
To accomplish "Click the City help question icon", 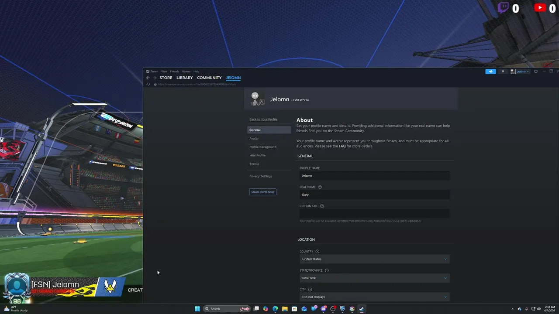I will tap(310, 290).
